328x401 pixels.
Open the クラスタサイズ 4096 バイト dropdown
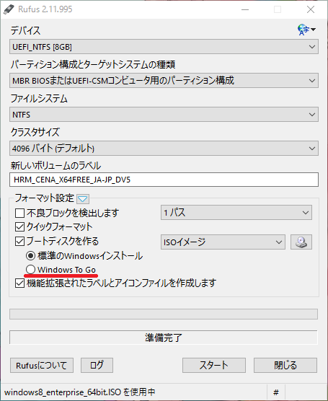[x=164, y=149]
